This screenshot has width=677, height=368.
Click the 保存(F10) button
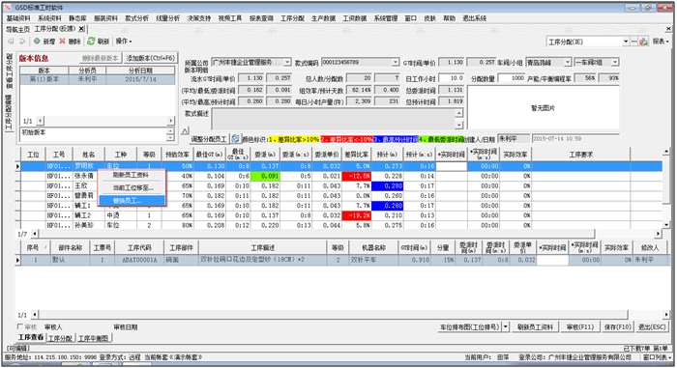click(617, 327)
